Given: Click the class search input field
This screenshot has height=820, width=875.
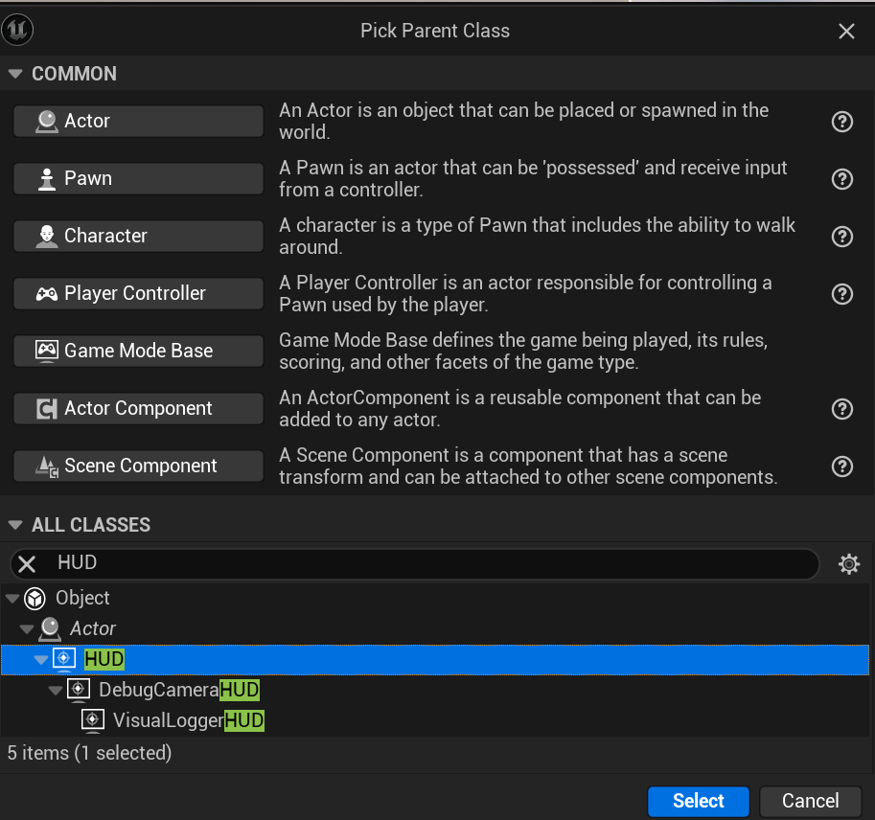Looking at the screenshot, I should pos(415,564).
